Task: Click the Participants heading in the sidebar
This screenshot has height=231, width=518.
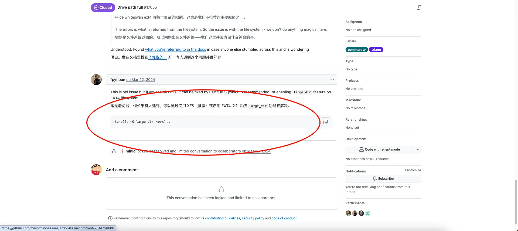Action: tap(355, 203)
